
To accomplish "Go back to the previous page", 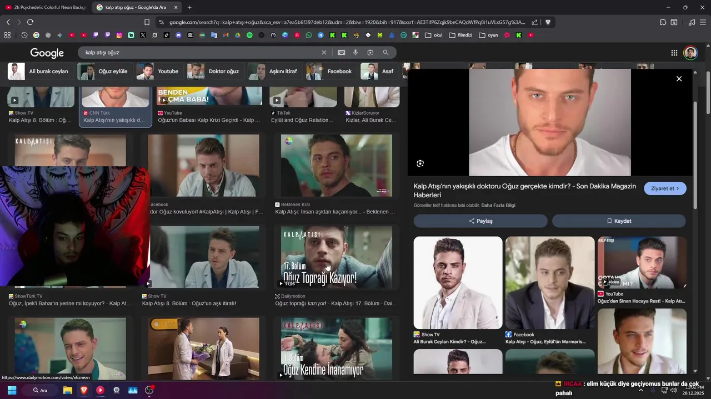I will tap(8, 22).
